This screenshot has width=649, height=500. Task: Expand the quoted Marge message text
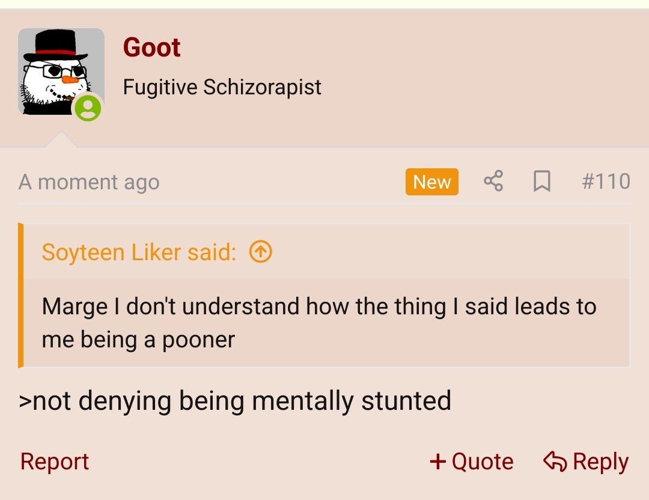pos(319,323)
